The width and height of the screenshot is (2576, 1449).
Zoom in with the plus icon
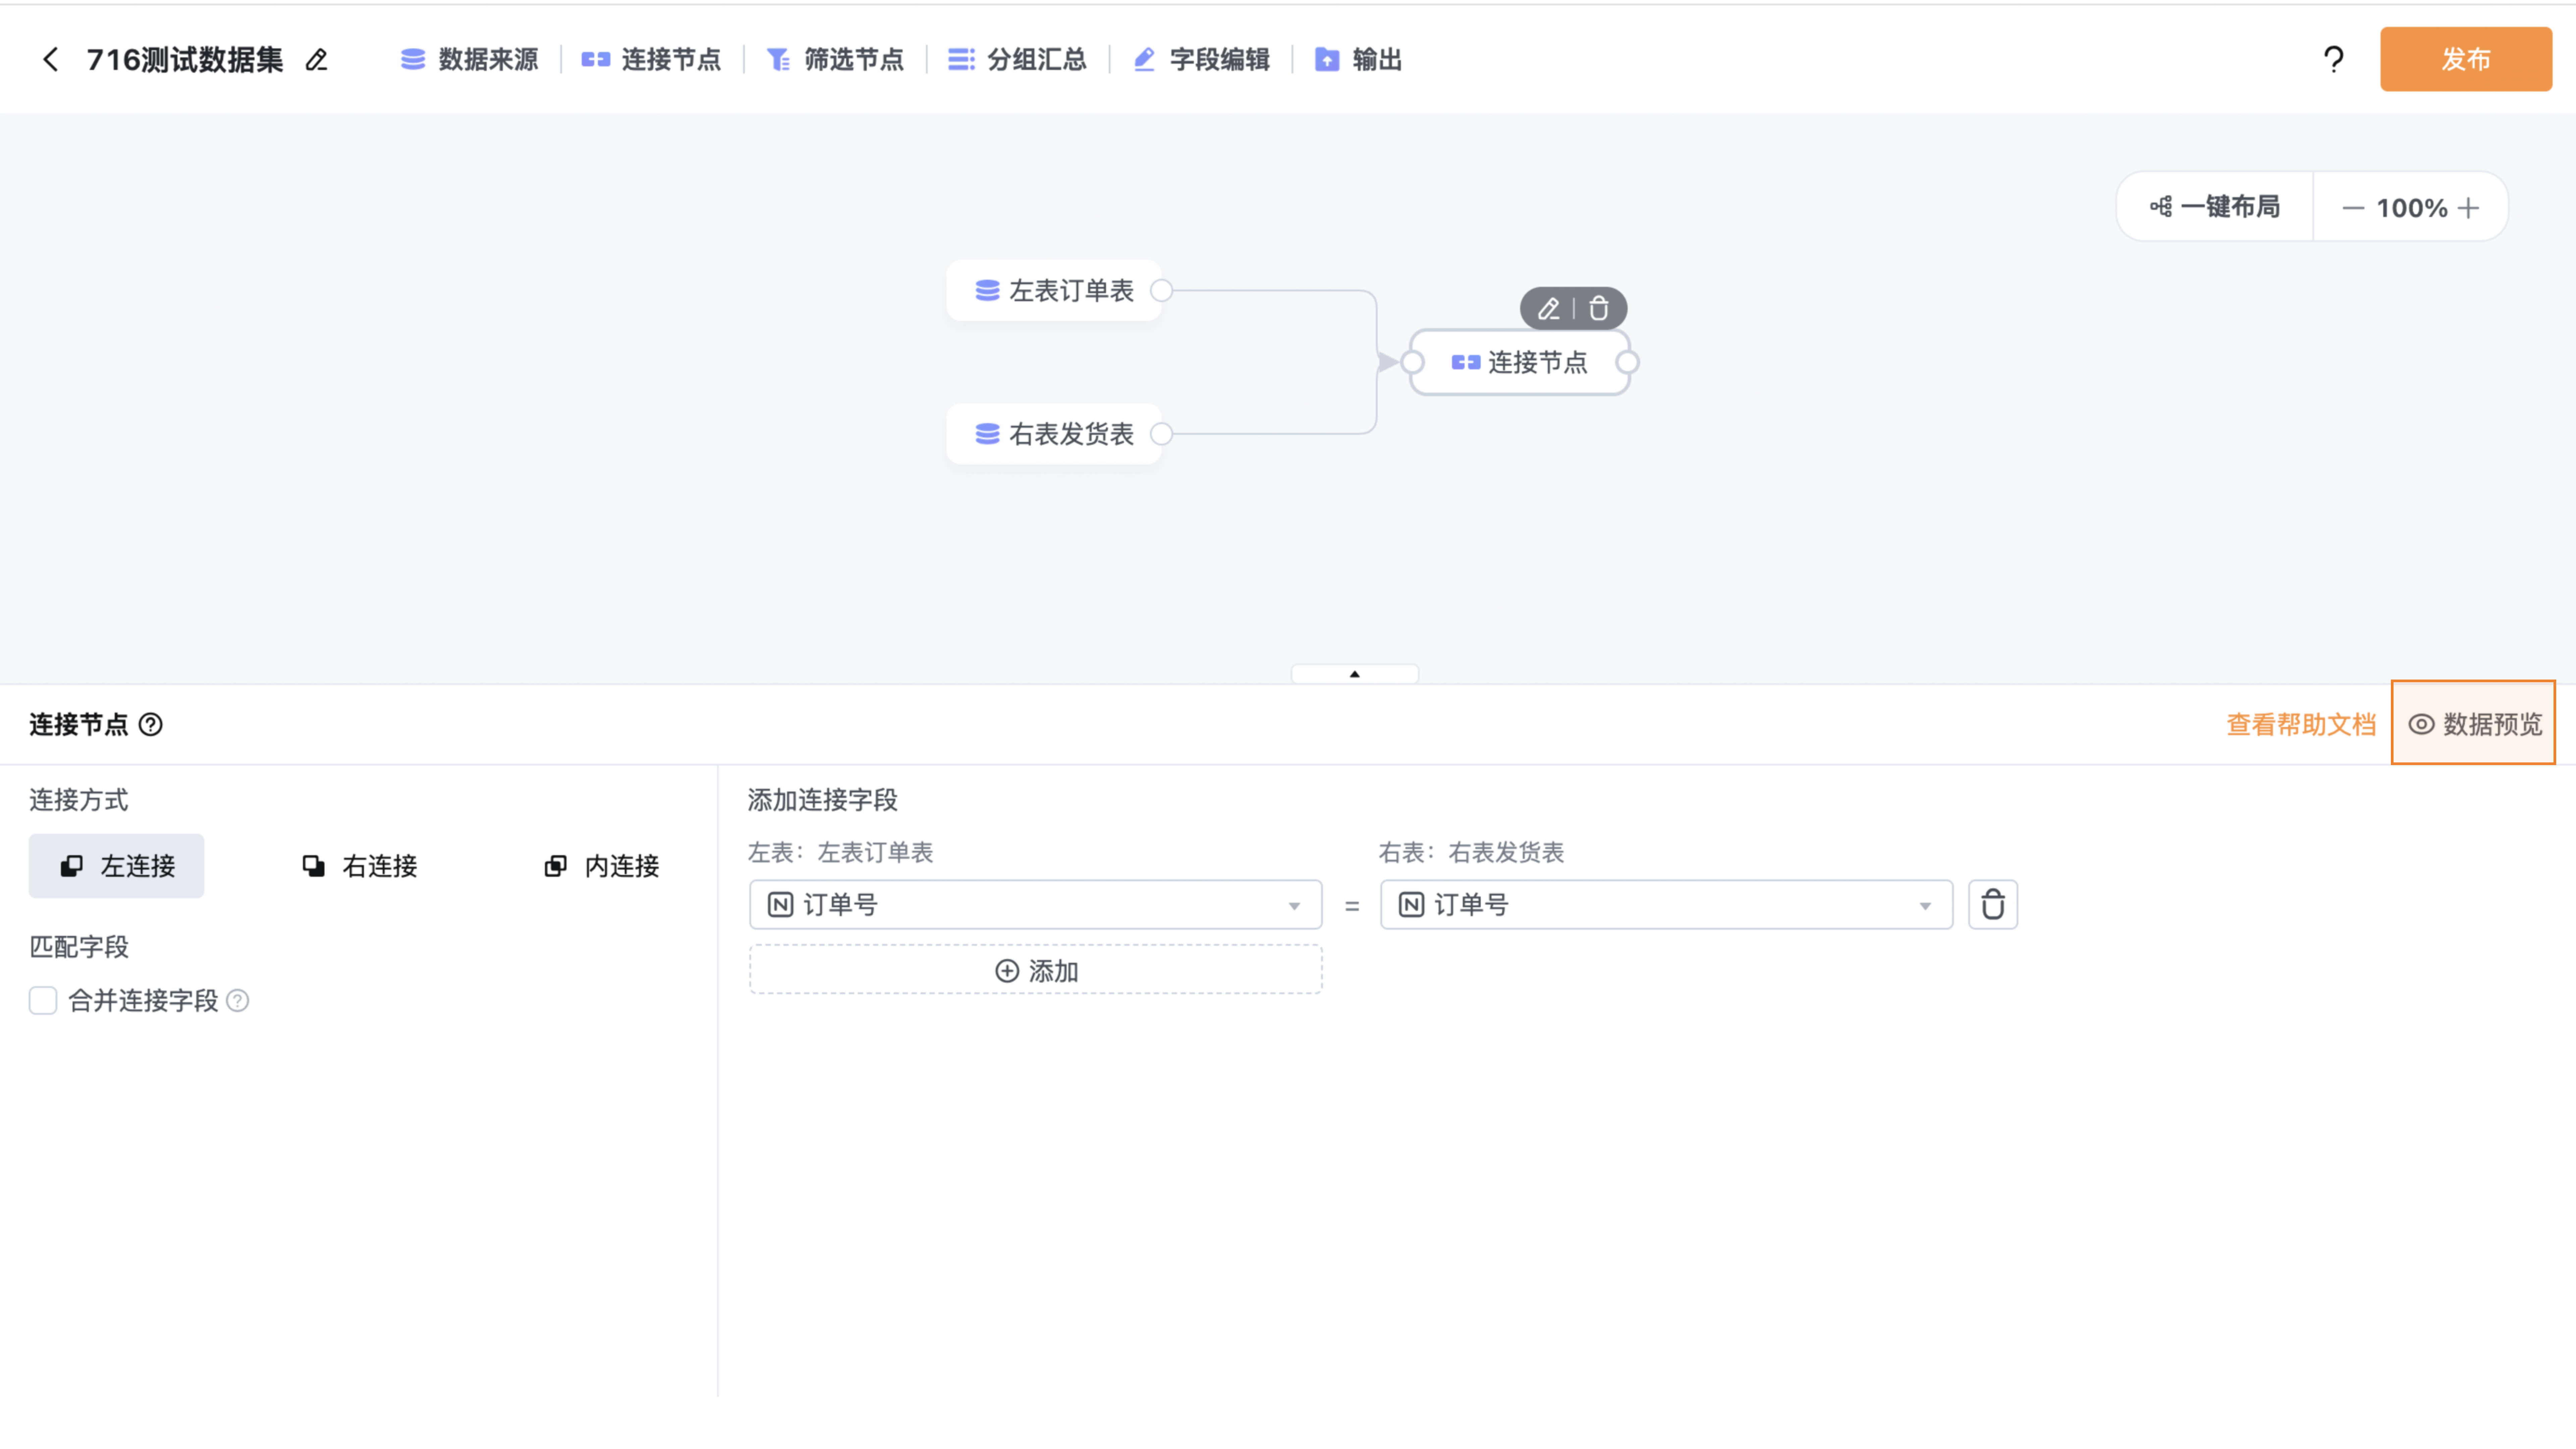coord(2468,208)
